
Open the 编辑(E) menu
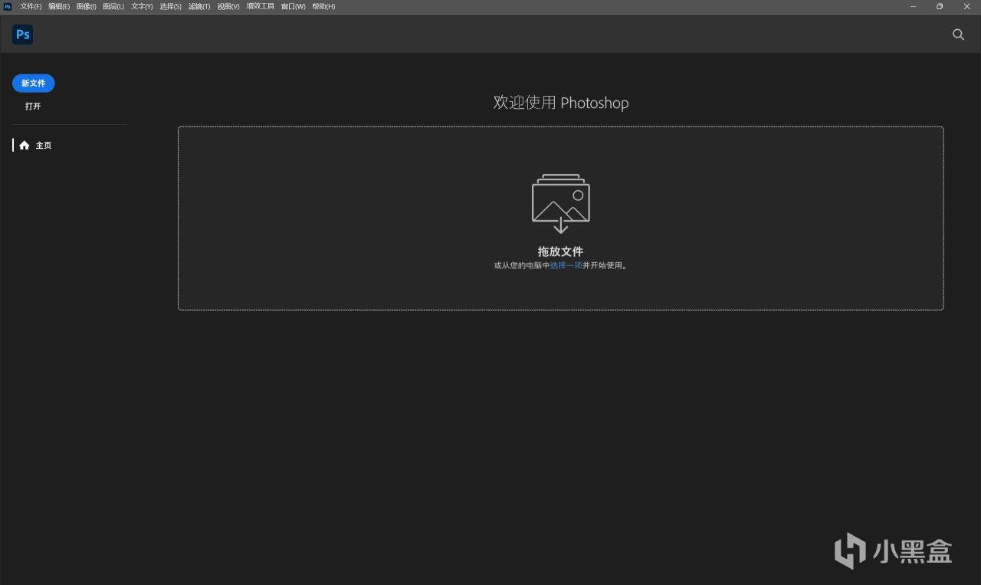pyautogui.click(x=59, y=6)
